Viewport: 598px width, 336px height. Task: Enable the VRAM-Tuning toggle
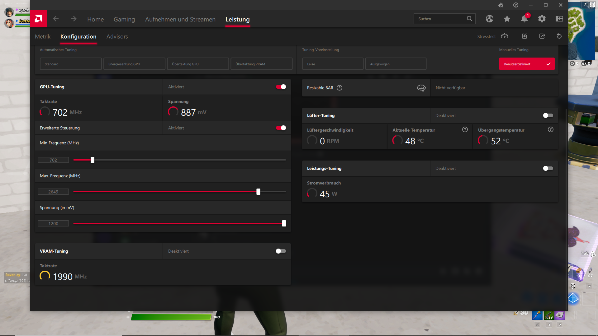281,251
